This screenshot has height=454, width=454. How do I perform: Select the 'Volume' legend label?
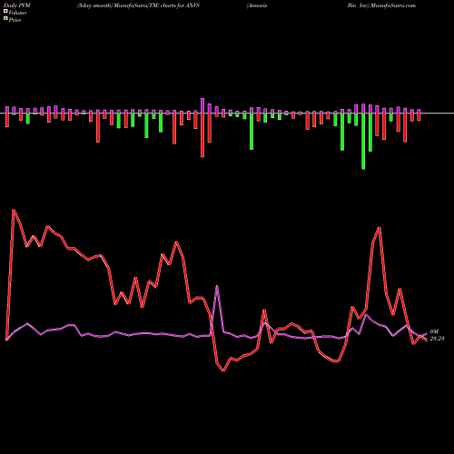pos(17,13)
